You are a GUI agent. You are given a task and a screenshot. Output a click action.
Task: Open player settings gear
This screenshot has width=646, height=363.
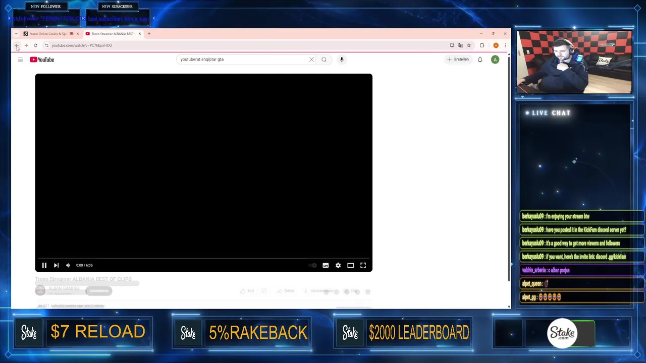coord(338,265)
